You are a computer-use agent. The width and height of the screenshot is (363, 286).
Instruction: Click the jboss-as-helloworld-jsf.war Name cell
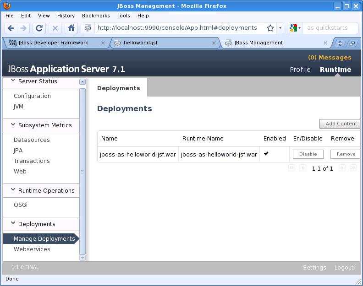138,155
